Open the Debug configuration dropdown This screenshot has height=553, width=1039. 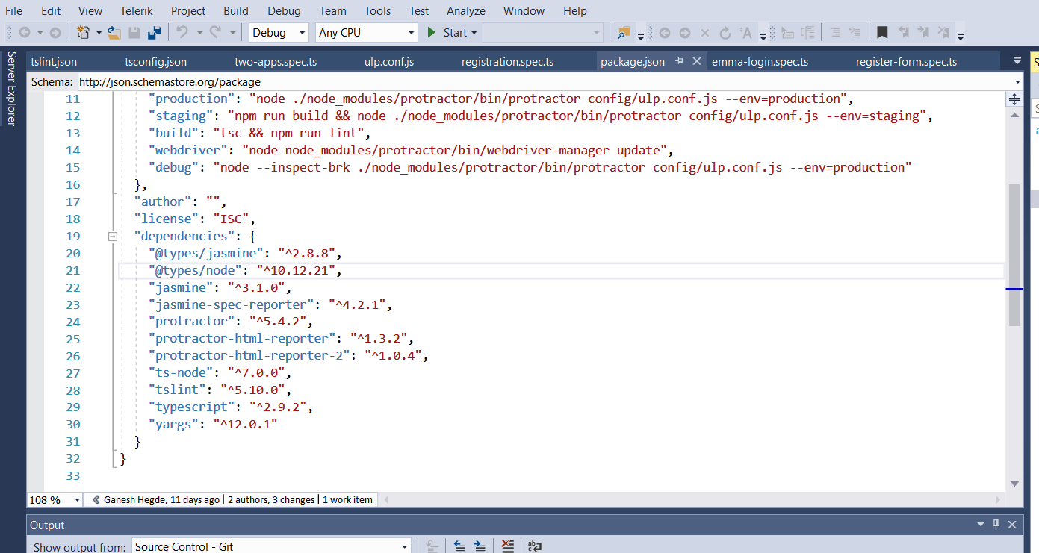click(x=278, y=33)
